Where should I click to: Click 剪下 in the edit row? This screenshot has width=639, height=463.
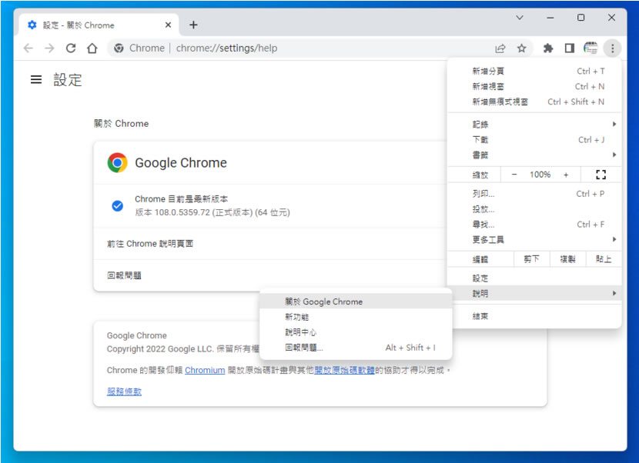(x=531, y=259)
